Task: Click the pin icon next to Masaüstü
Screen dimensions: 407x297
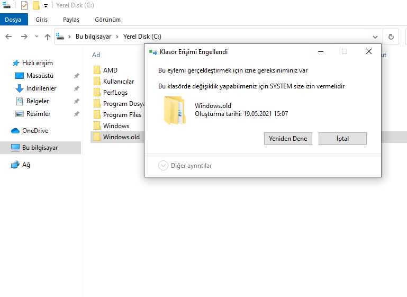Action: coord(76,76)
